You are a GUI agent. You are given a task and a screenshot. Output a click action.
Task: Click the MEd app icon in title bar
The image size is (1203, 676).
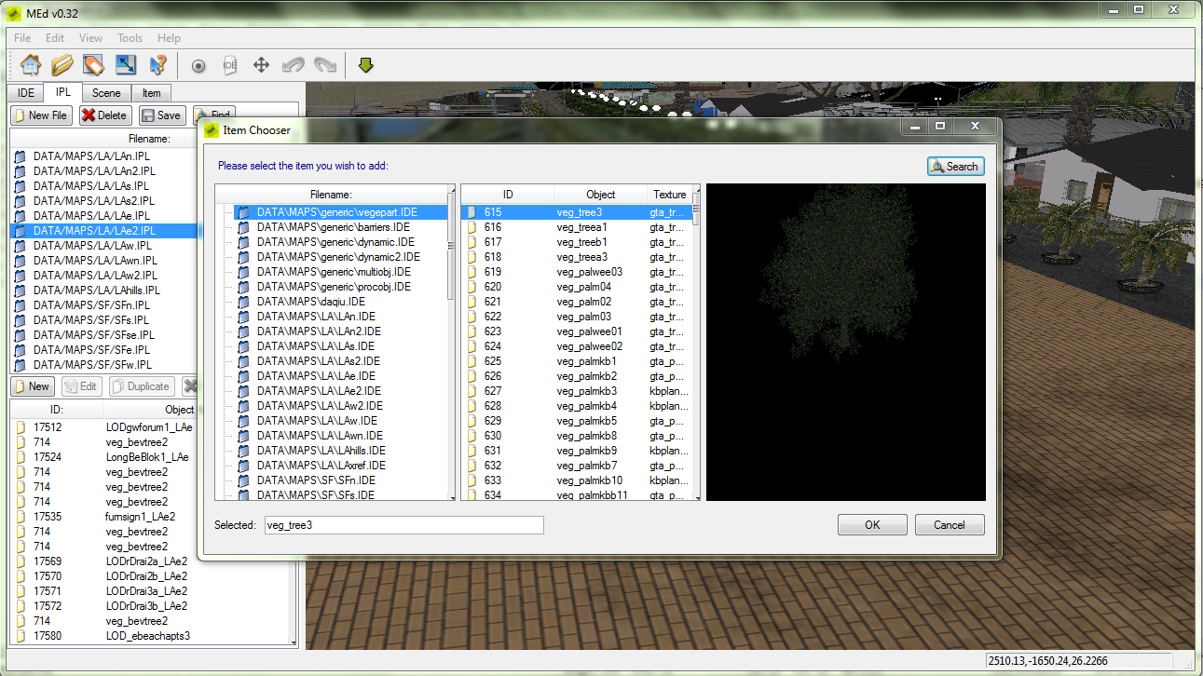pyautogui.click(x=14, y=13)
